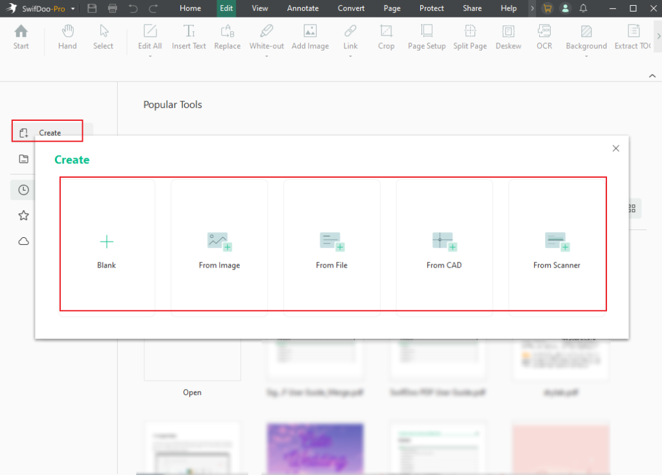
Task: Open the Protect ribbon tab
Action: [431, 8]
